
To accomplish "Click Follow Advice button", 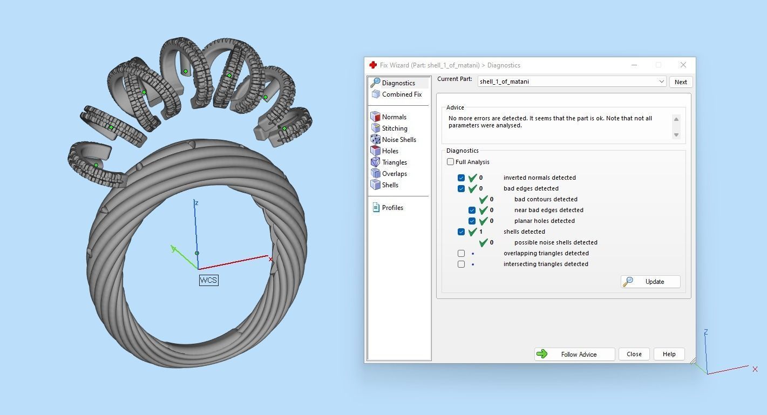I will [x=574, y=354].
